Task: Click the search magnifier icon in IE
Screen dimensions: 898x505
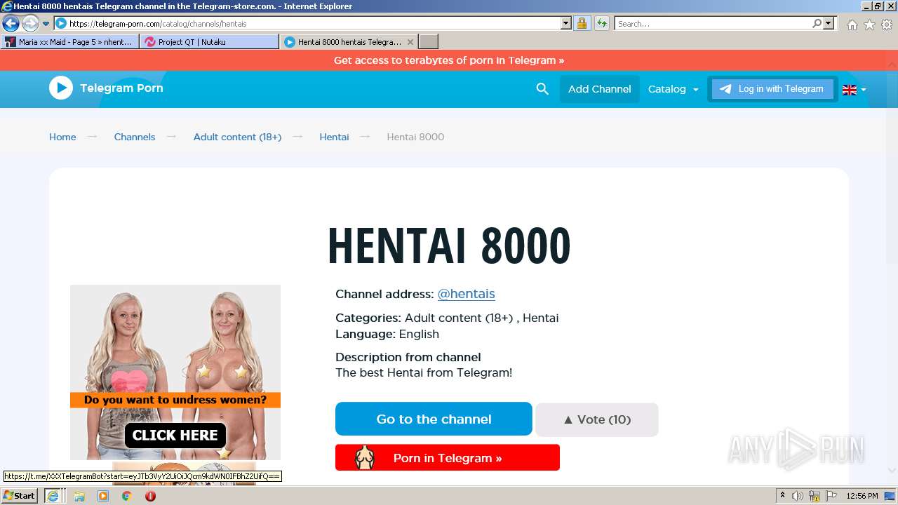Action: pyautogui.click(x=817, y=24)
